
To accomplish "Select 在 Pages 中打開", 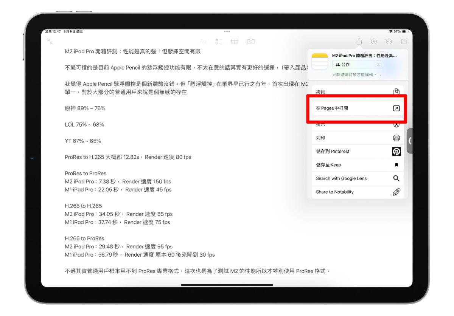I will pos(358,108).
